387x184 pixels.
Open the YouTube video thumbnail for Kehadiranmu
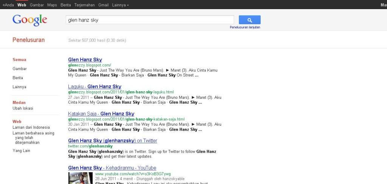tap(80, 178)
